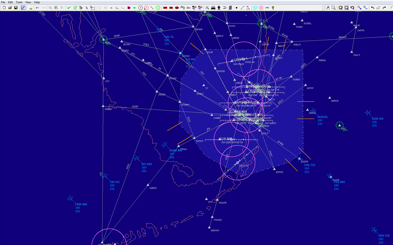Select the arrow pointer tool
The height and width of the screenshot is (245, 393).
87,8
